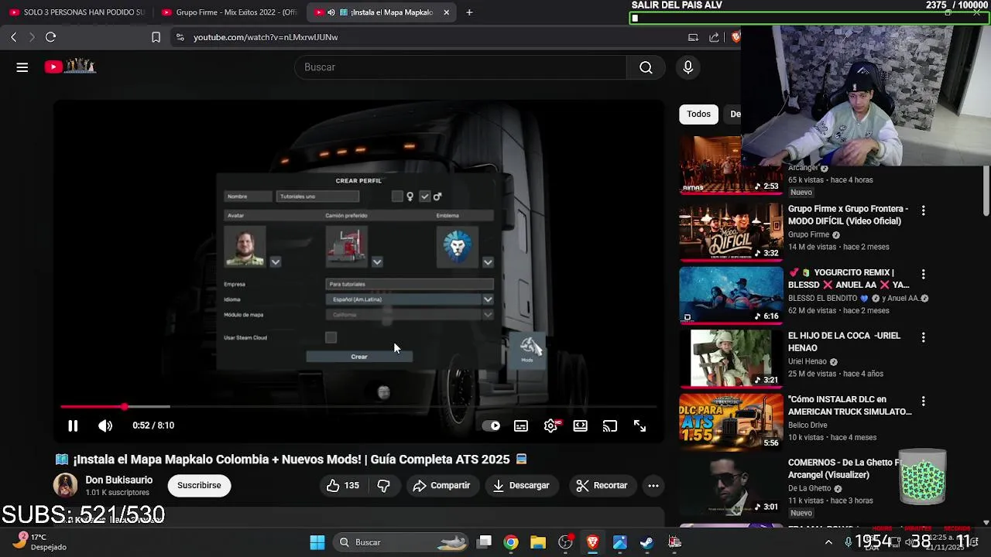Pause the playing video

coord(73,425)
